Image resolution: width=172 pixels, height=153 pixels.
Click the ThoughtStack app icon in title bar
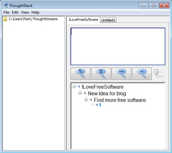click(x=5, y=5)
